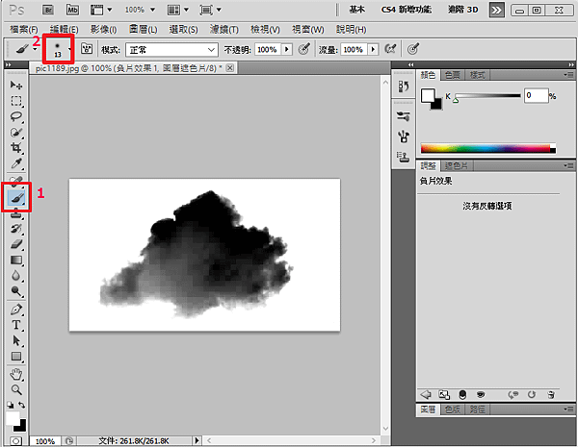Select the Crop tool
578x447 pixels.
[x=16, y=148]
